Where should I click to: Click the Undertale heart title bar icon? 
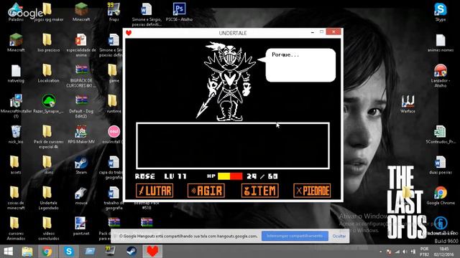pos(129,33)
